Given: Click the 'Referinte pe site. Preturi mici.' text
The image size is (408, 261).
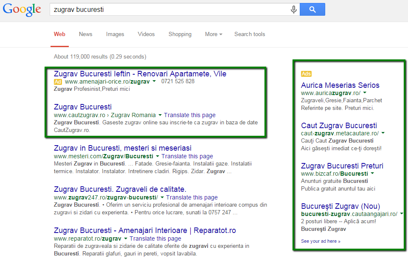Looking at the screenshot, I should tap(338, 108).
